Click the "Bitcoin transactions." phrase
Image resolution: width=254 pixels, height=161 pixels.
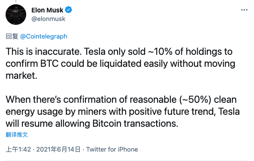point(135,123)
